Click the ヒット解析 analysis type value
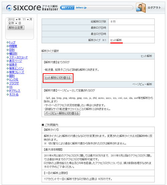 (116, 40)
